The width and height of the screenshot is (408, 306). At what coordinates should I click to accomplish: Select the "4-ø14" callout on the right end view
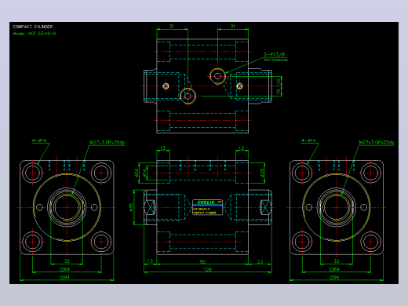point(308,140)
